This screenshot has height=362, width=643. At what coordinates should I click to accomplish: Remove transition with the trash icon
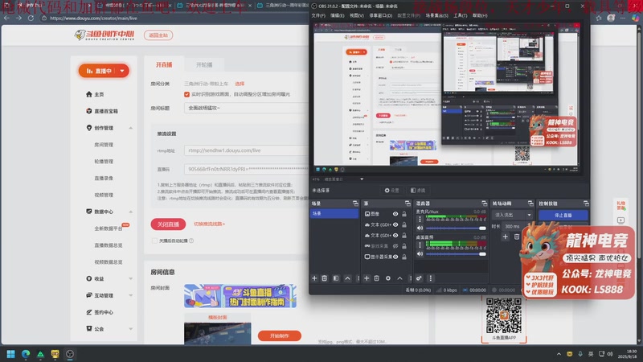point(517,237)
